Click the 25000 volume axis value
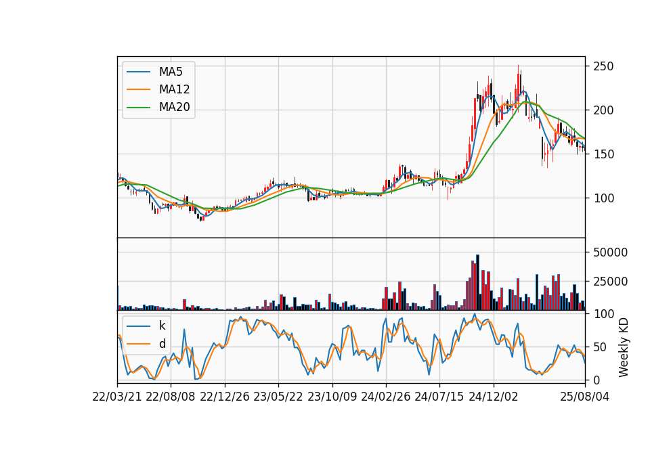Screen dimensions: 650x467 (610, 282)
